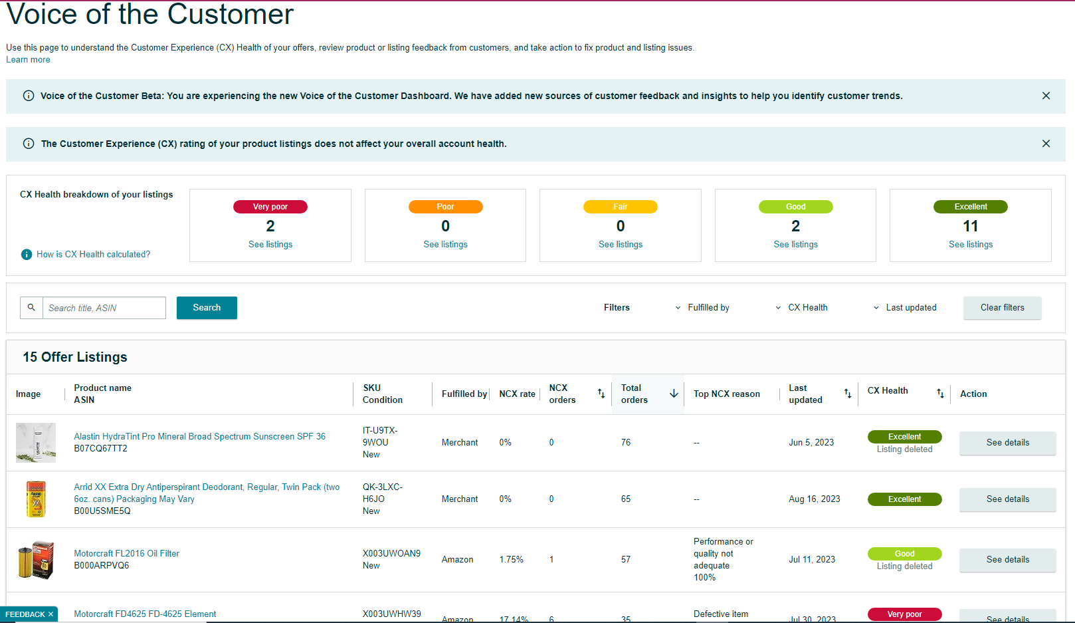See listings under Good
Screen dimensions: 1075x623
tap(796, 245)
